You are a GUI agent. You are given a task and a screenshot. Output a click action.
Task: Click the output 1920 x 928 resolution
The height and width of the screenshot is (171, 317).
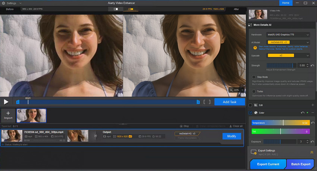point(122,136)
